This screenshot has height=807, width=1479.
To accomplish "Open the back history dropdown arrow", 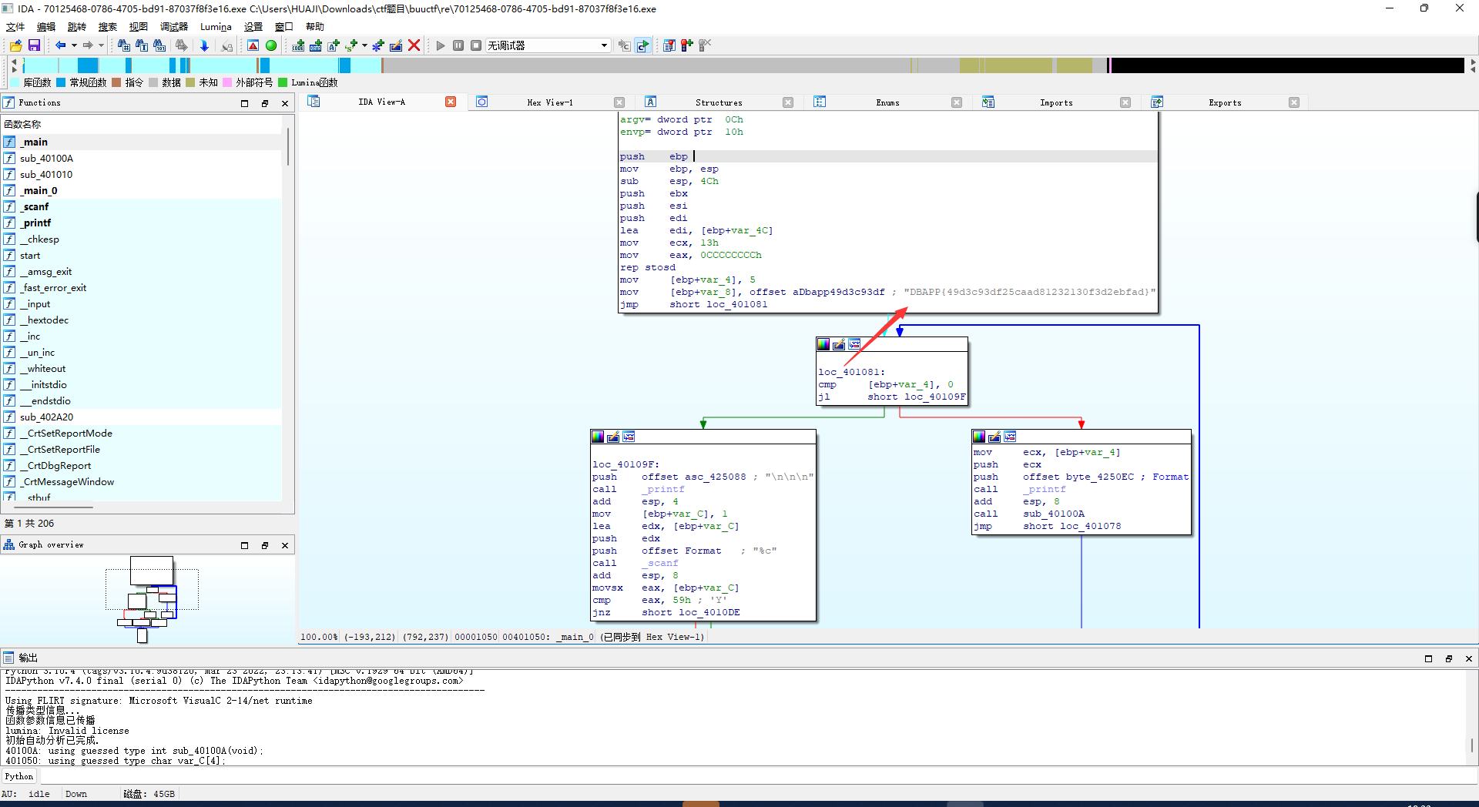I will (74, 45).
